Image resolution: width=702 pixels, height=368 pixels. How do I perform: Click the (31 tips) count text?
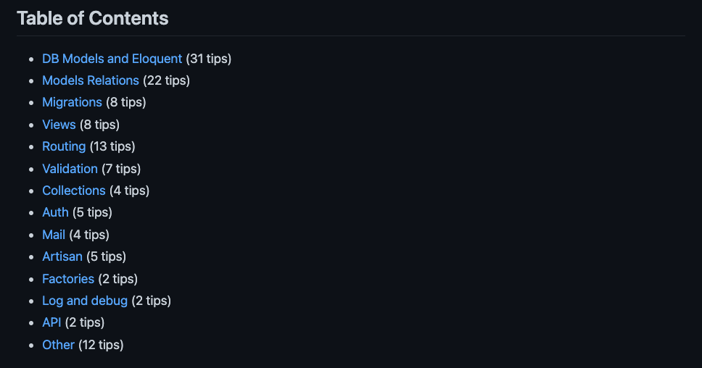click(x=209, y=59)
